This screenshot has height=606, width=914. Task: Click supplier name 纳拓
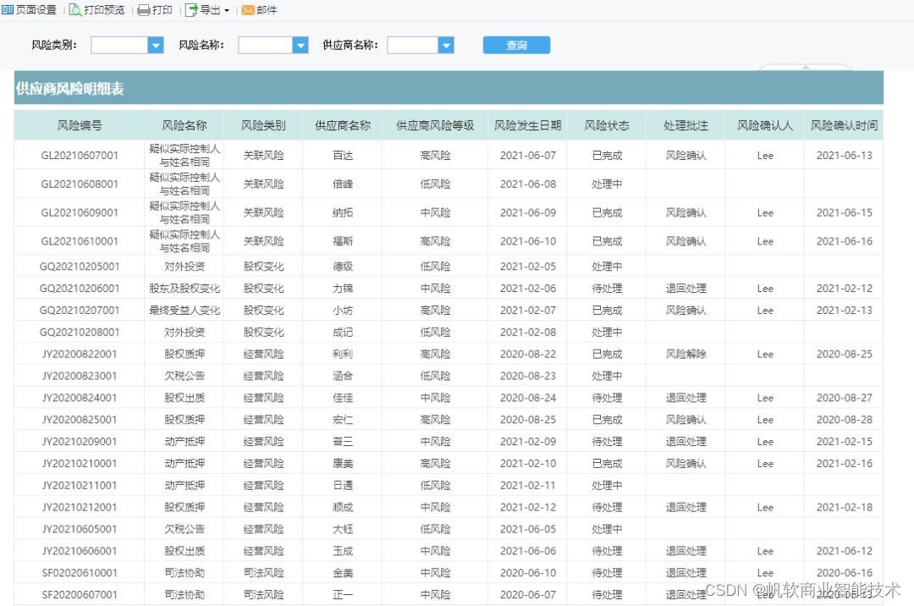pos(343,212)
